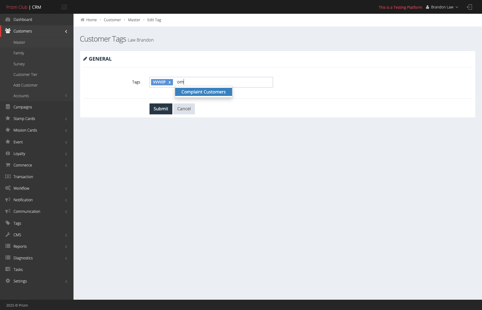
Task: Expand the Event menu chevron
Action: pos(66,142)
